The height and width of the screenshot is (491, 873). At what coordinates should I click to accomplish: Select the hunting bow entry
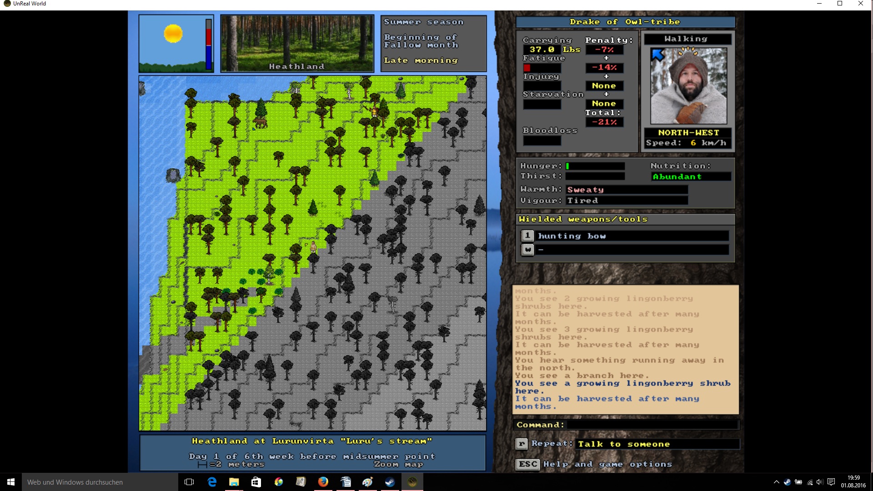click(632, 236)
